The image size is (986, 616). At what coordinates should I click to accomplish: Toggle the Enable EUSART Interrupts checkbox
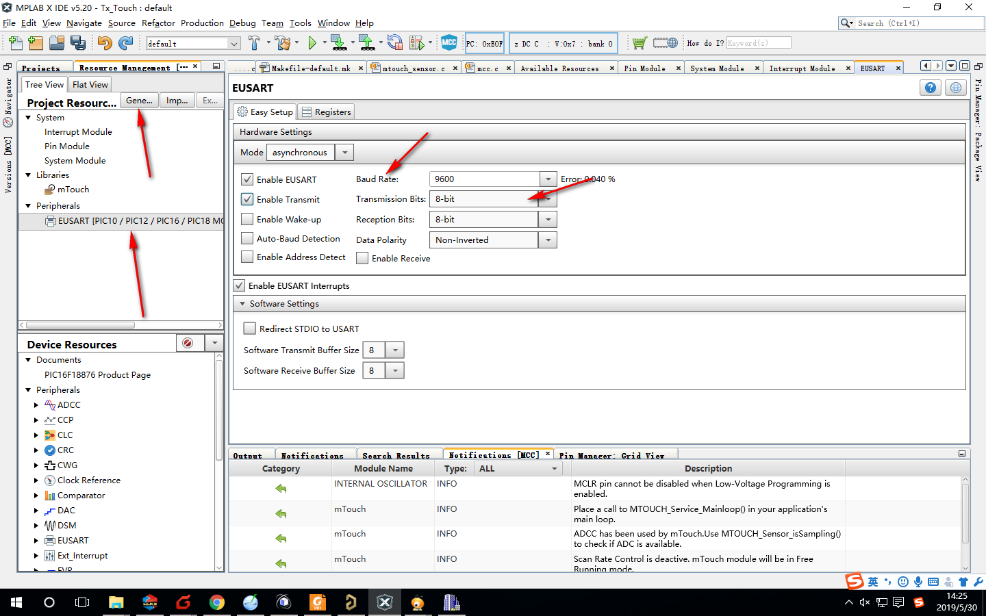coord(239,285)
